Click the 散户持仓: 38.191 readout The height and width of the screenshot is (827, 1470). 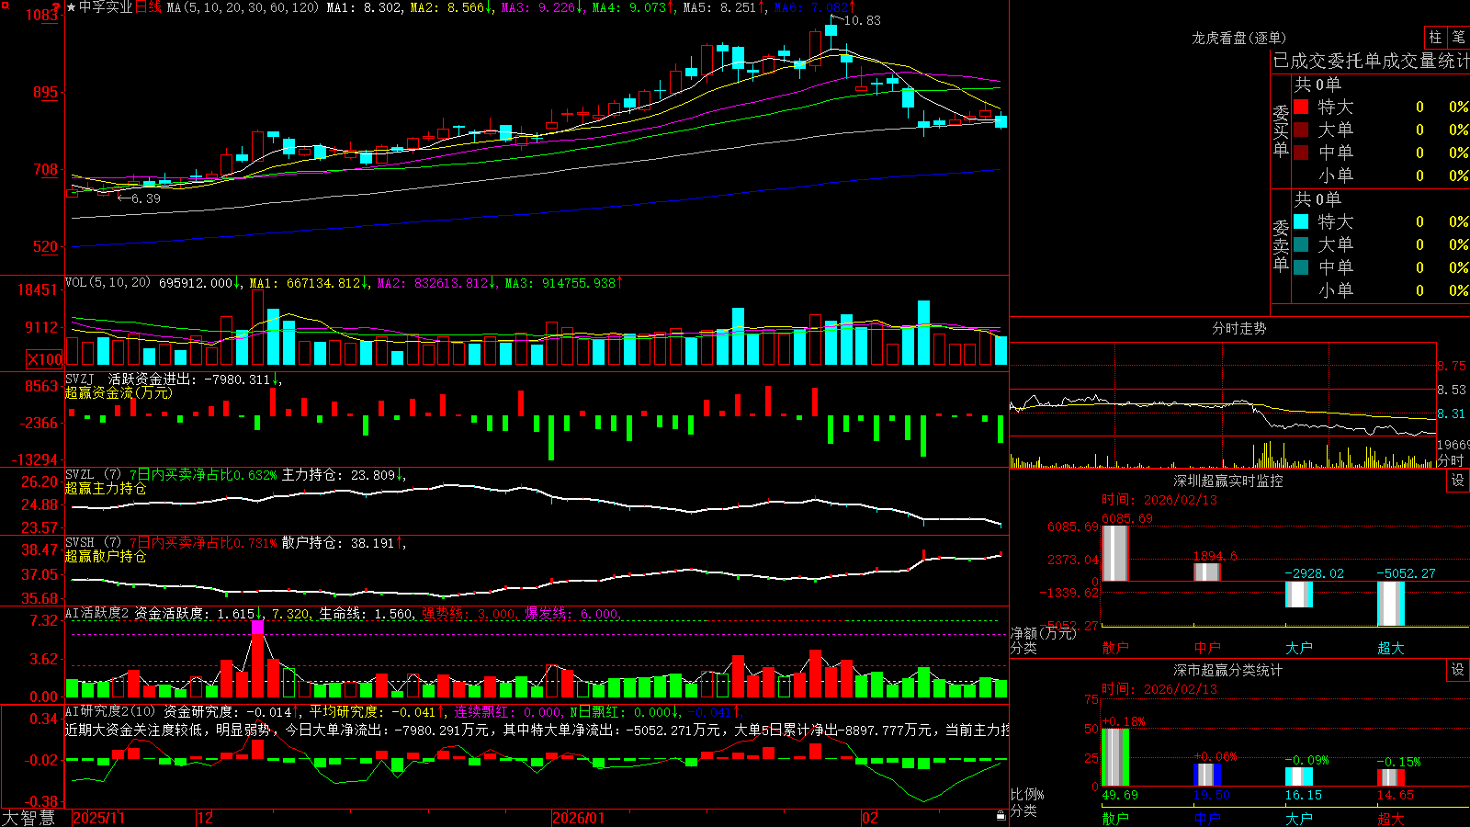click(339, 543)
